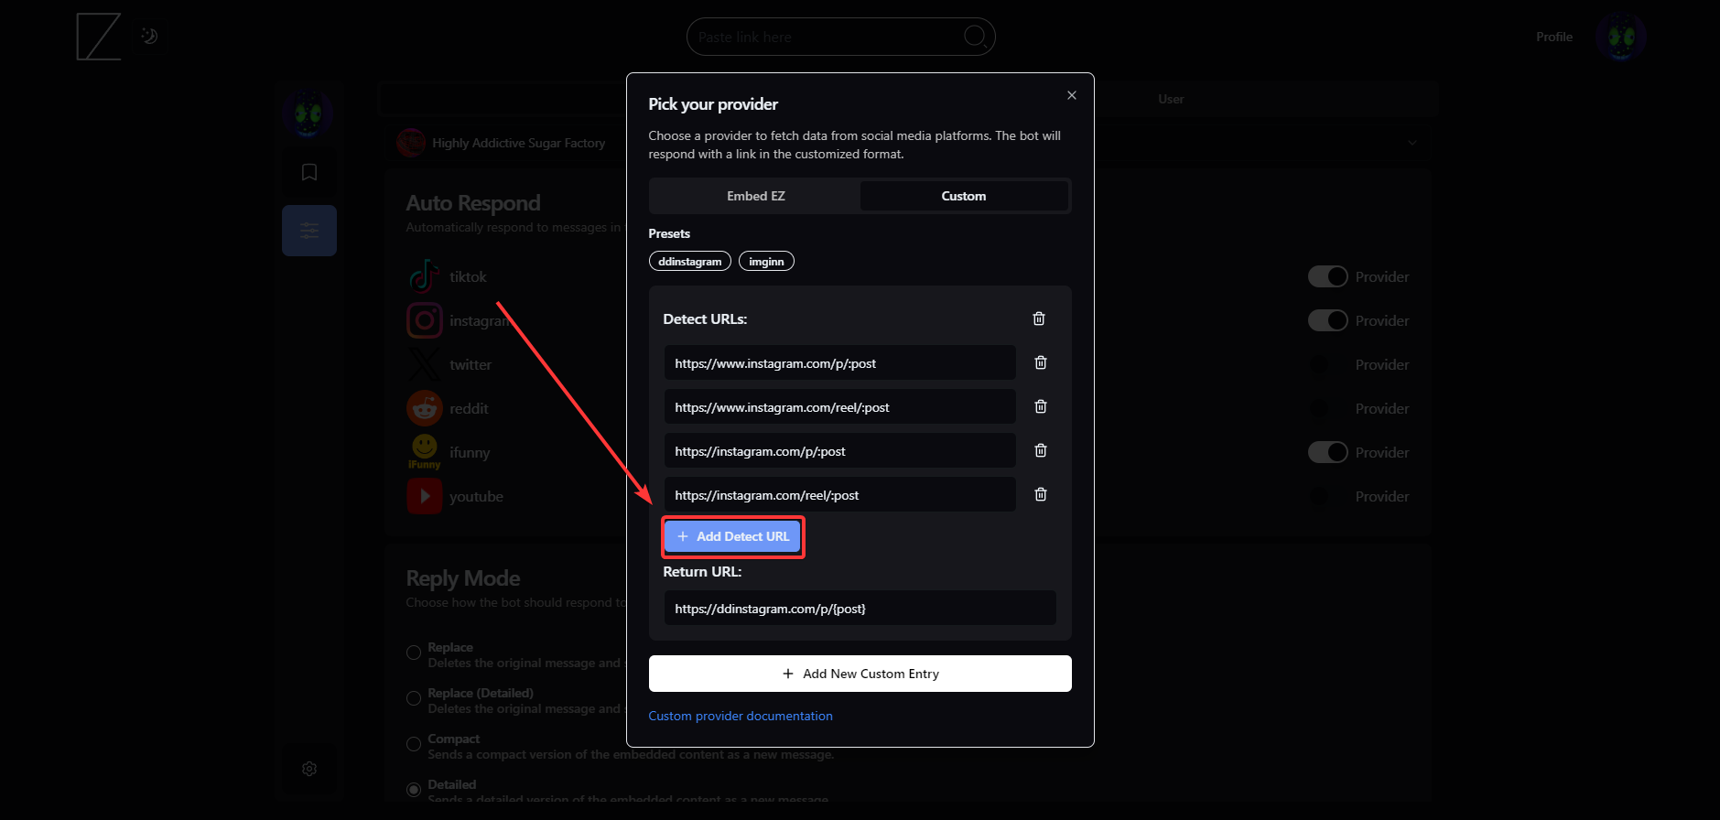This screenshot has width=1720, height=820.
Task: Open Custom provider documentation link
Action: click(x=740, y=716)
